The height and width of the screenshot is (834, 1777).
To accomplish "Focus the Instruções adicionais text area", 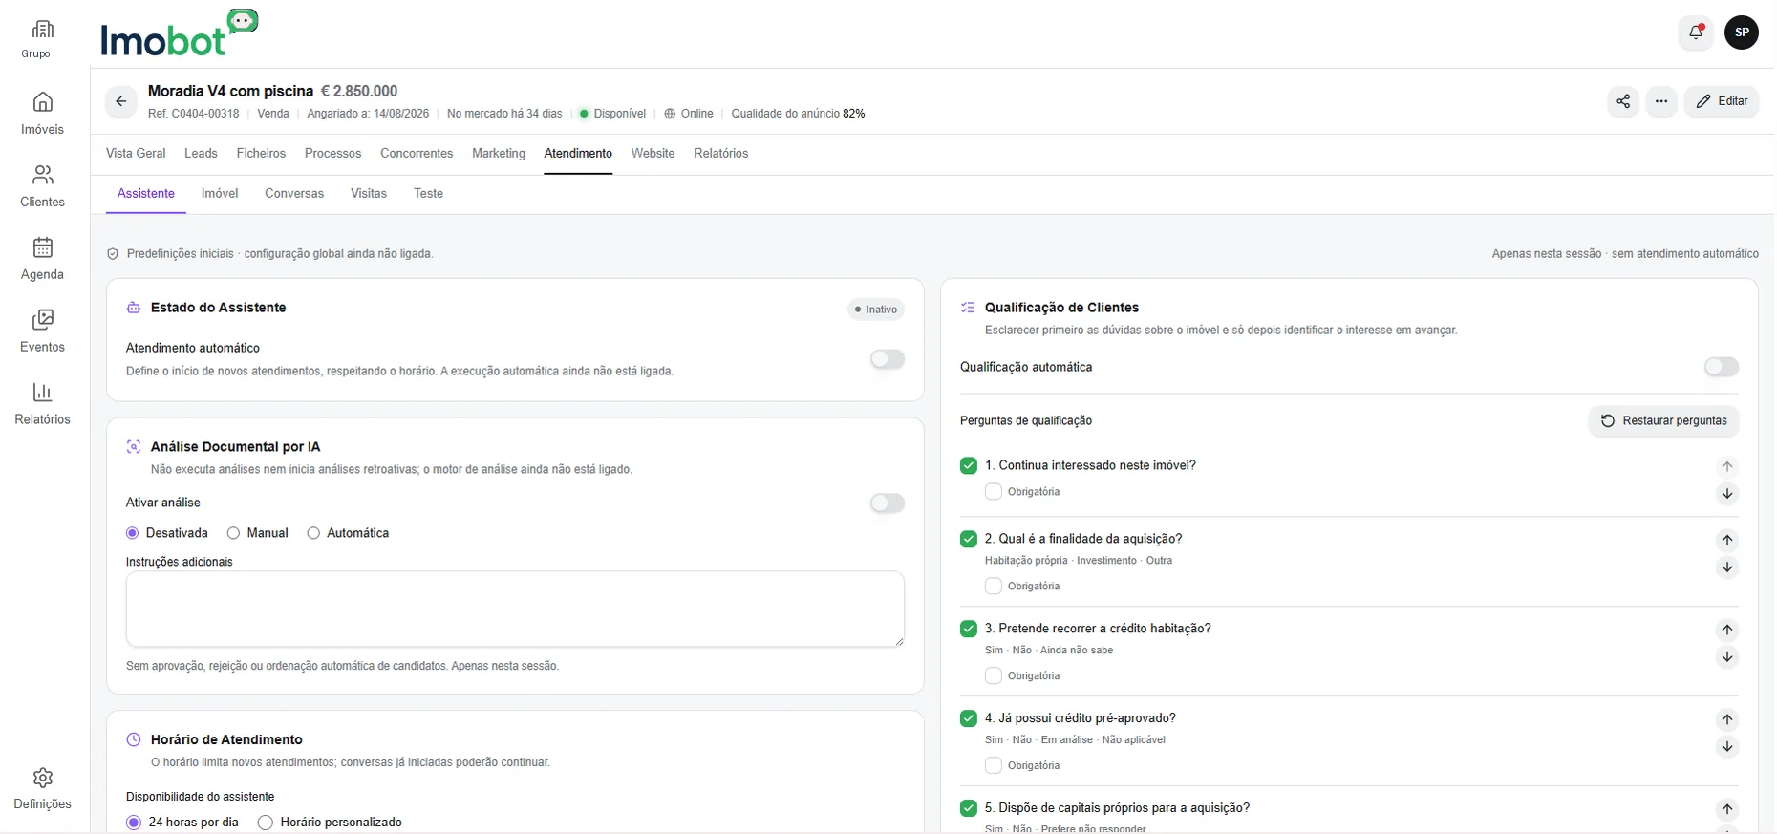I will [515, 609].
